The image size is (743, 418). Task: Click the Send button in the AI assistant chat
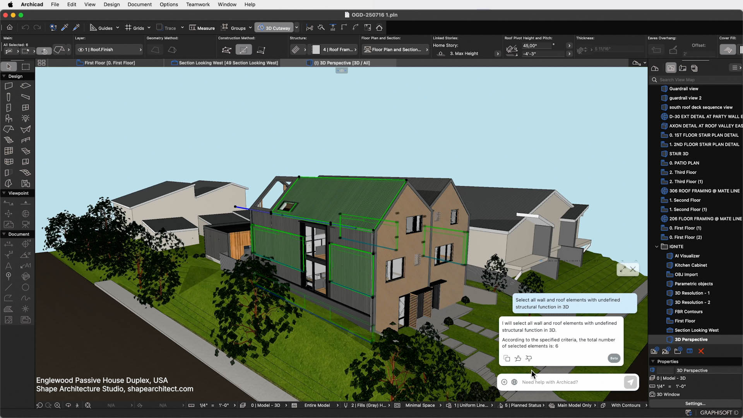point(630,382)
